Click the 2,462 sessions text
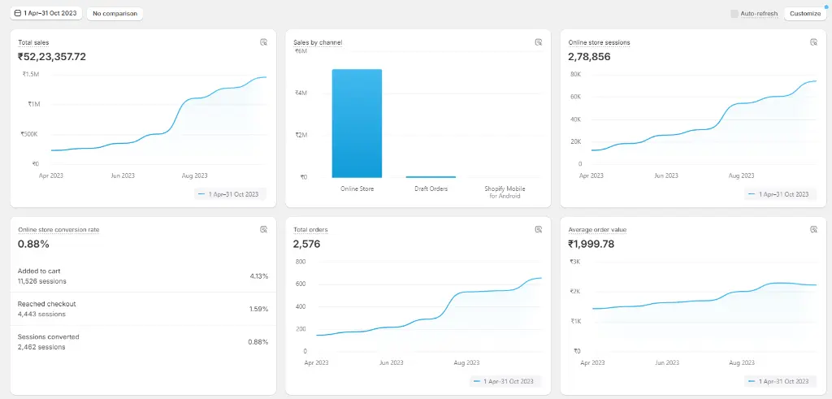This screenshot has height=399, width=832. [x=41, y=347]
